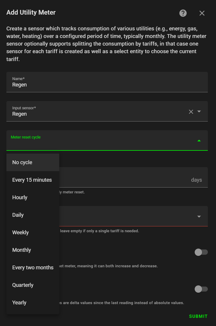Image resolution: width=216 pixels, height=326 pixels.
Task: Choose Yearly reset cycle
Action: pyautogui.click(x=33, y=303)
